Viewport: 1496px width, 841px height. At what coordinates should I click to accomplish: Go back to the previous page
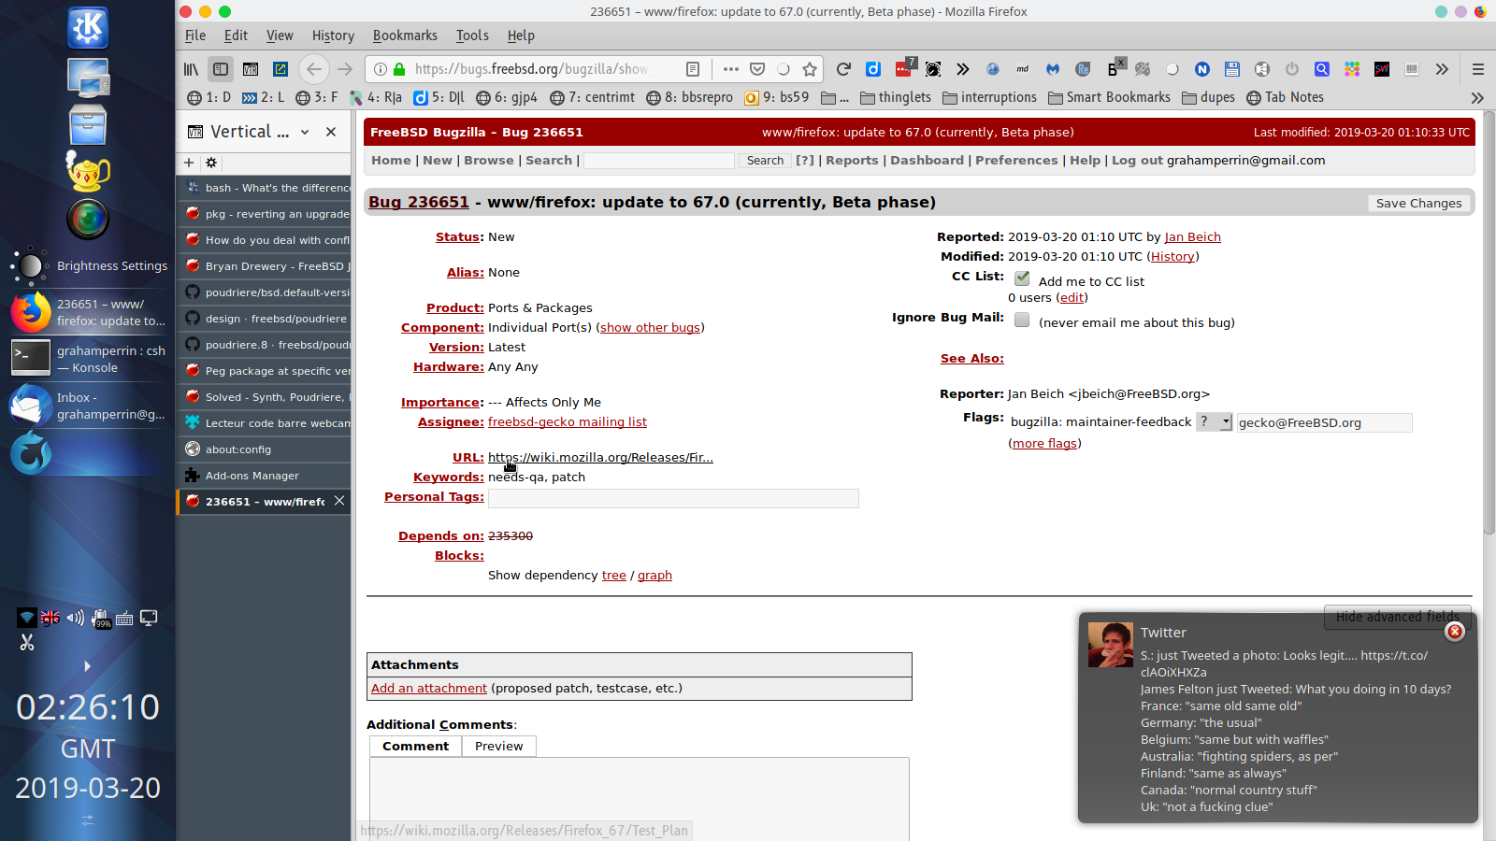click(x=314, y=69)
